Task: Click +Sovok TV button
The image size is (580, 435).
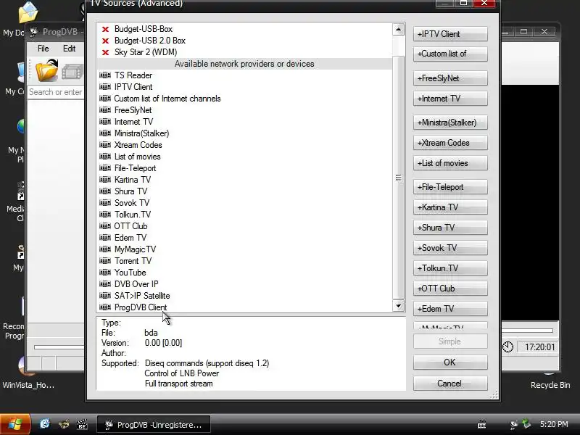Action: coord(450,248)
